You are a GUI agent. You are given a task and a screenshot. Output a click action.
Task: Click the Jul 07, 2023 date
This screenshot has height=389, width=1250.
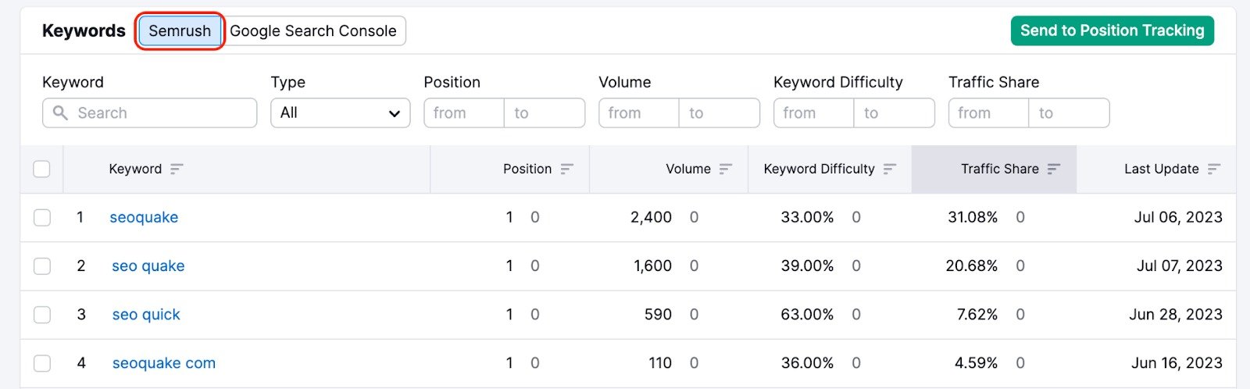tap(1180, 266)
